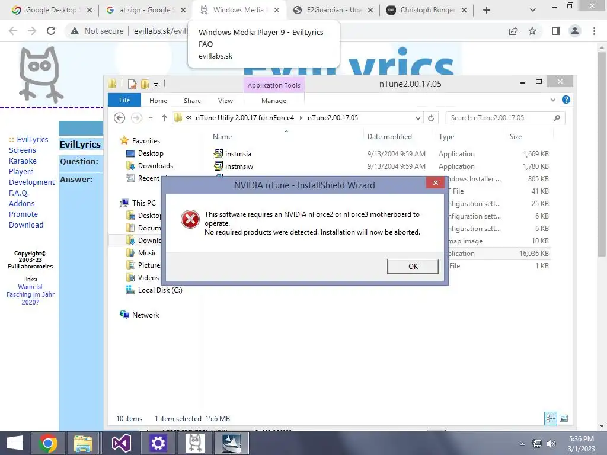The width and height of the screenshot is (607, 455).
Task: Switch to Christoph Bünger browser tab
Action: pyautogui.click(x=427, y=10)
